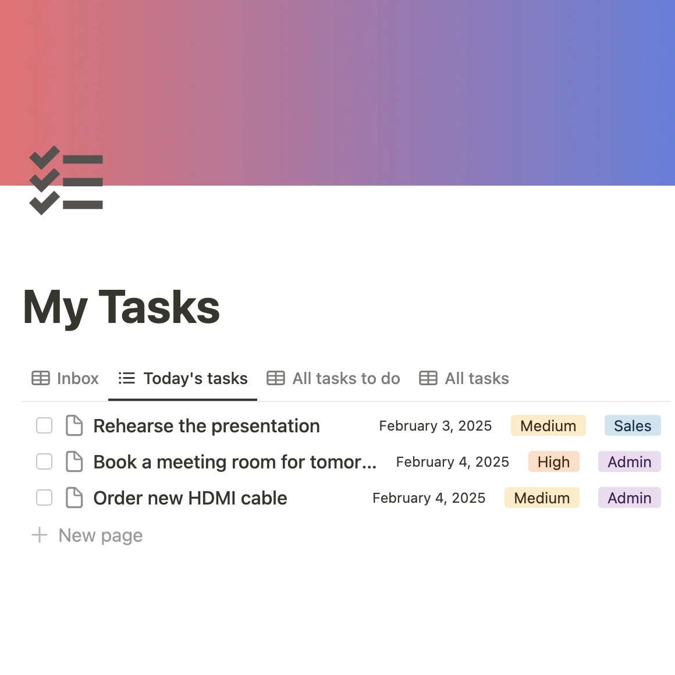Check off Rehearse the presentation task
Image resolution: width=675 pixels, height=675 pixels.
(x=44, y=426)
